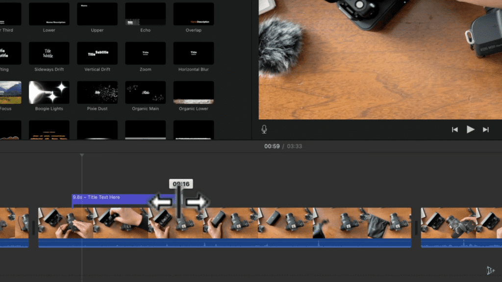
Task: Play the video in the viewer
Action: (x=470, y=129)
